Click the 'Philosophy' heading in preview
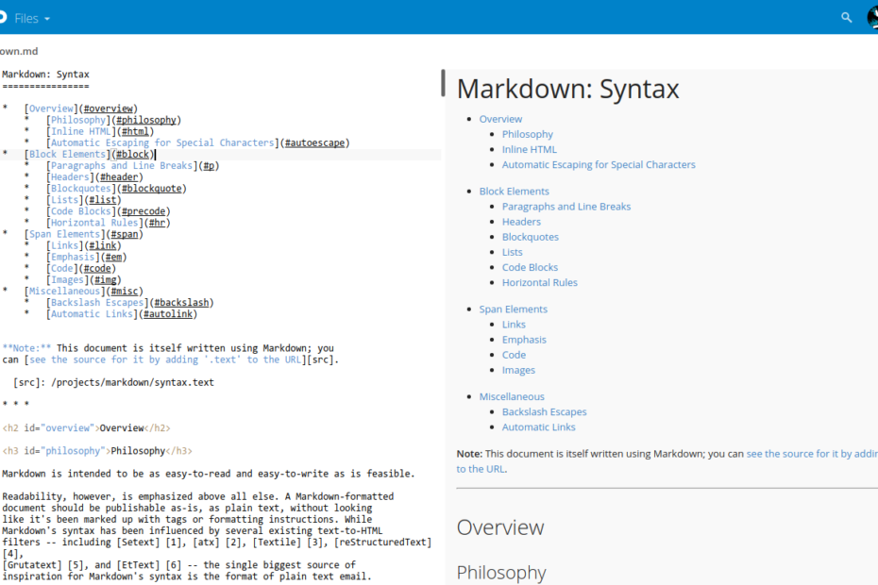 pos(501,573)
